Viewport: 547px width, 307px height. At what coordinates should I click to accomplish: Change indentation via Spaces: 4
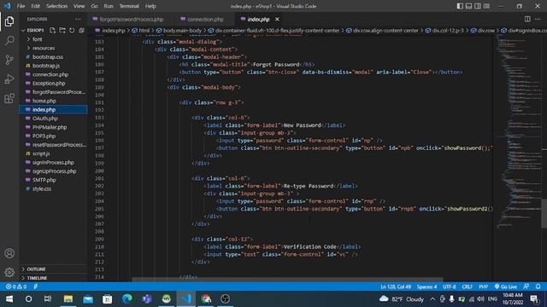[426, 287]
